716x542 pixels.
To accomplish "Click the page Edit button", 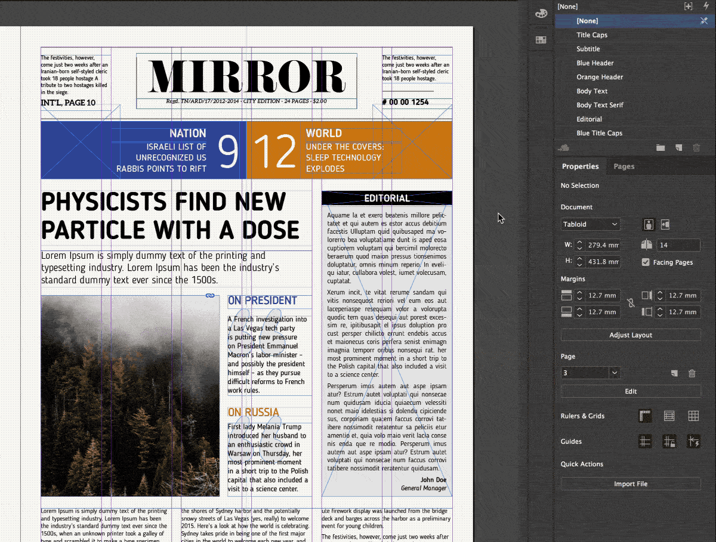I will [631, 391].
